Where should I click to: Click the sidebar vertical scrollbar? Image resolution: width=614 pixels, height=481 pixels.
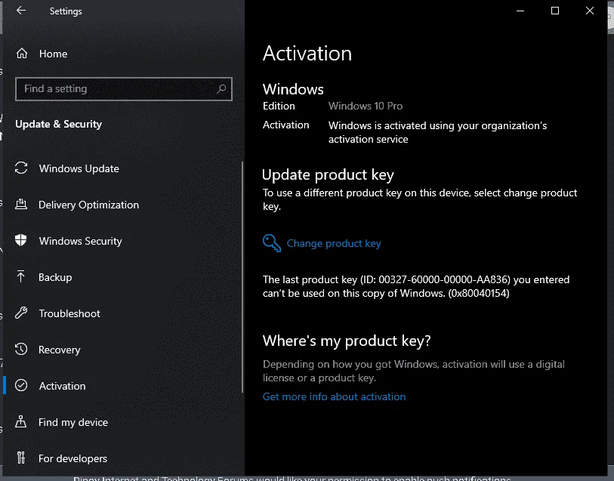(242, 277)
